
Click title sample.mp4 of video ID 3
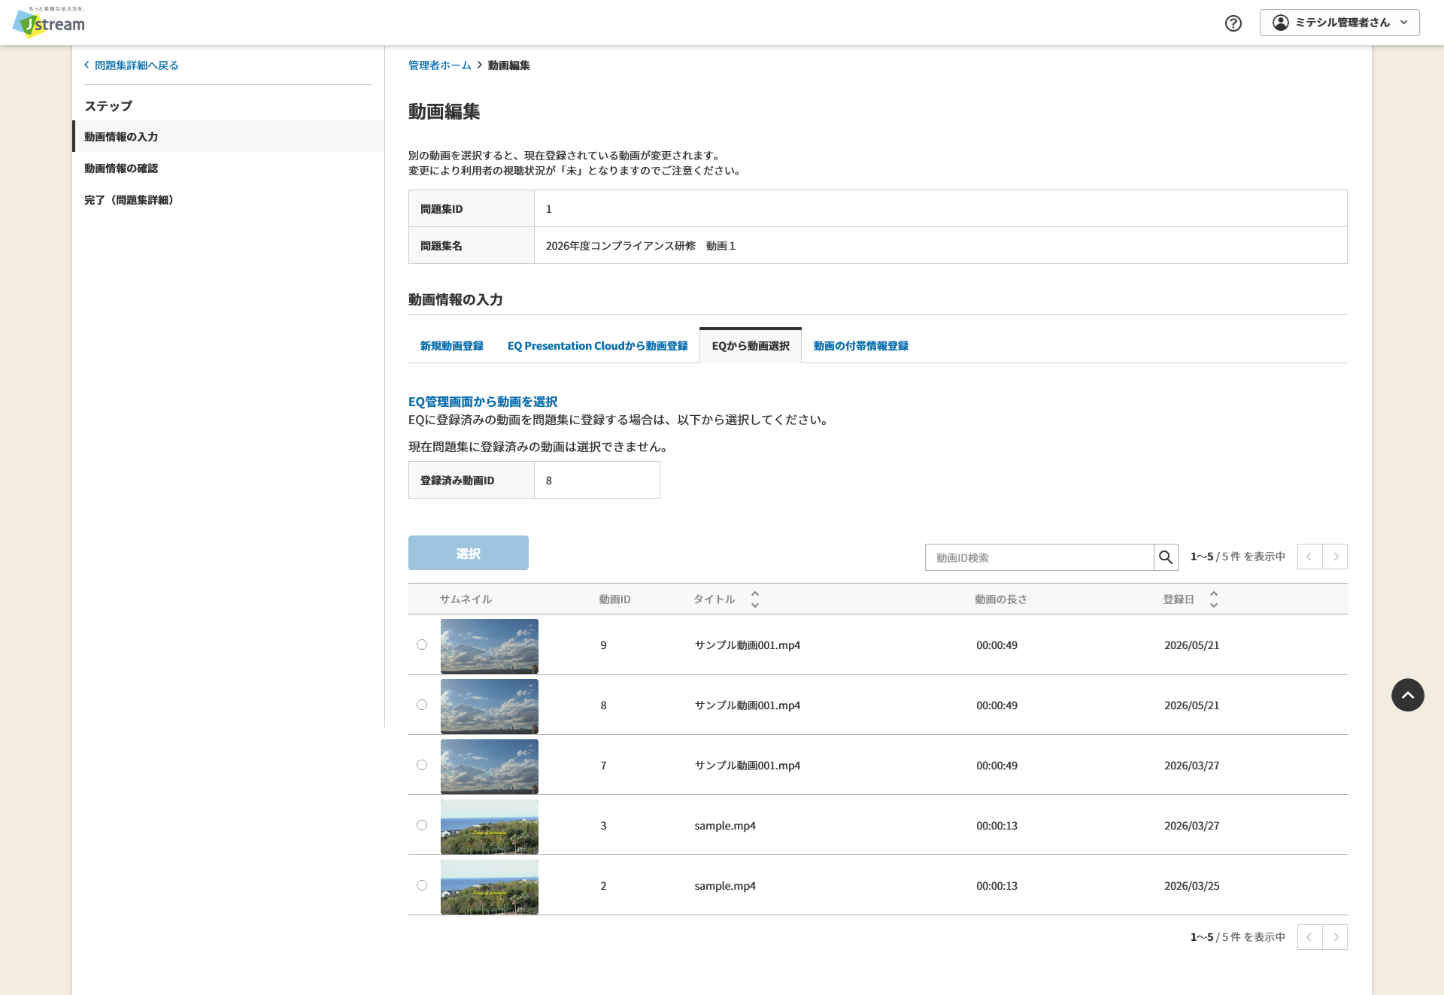[725, 826]
